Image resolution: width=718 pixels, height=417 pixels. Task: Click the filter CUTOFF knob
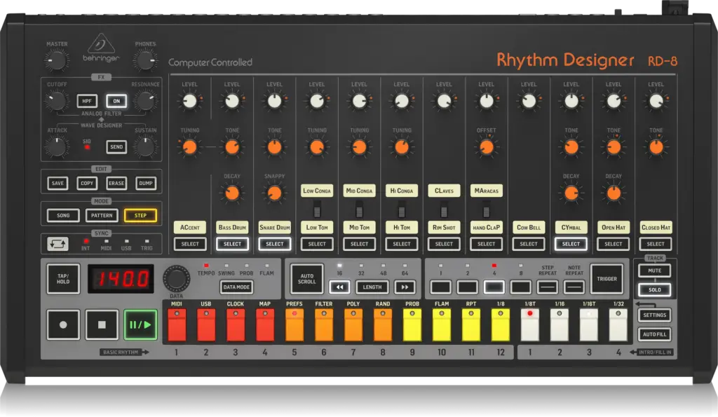coord(57,101)
